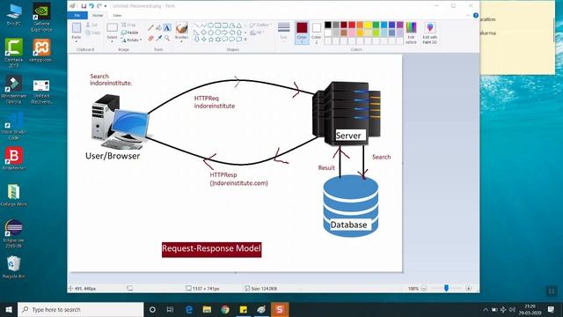Open the line Size dropdown
Viewport: 563px width, 317px height.
click(x=283, y=33)
